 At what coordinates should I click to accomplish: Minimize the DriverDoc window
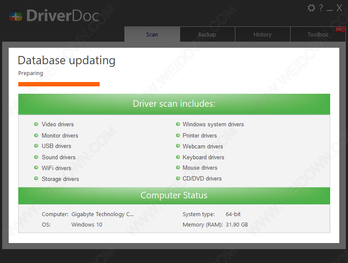330,10
